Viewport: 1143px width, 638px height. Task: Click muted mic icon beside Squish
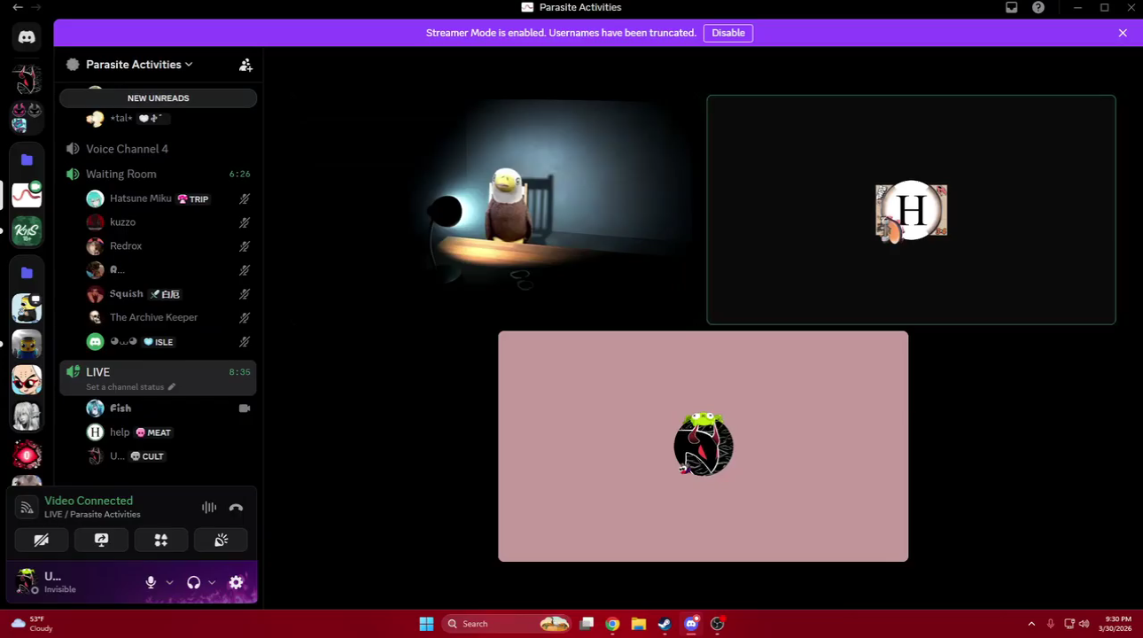(x=245, y=294)
